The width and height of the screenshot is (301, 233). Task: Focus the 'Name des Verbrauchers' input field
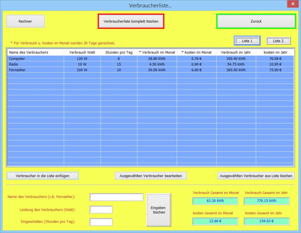116,197
